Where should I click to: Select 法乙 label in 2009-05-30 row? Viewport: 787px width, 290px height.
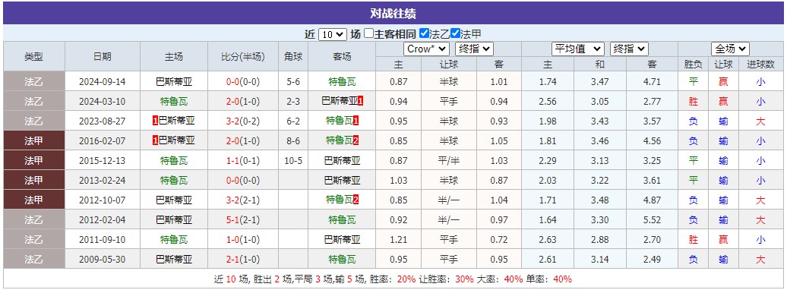point(34,260)
